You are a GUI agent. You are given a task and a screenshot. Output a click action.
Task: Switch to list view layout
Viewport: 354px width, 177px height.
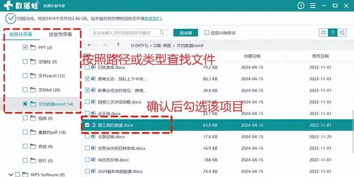(333, 33)
